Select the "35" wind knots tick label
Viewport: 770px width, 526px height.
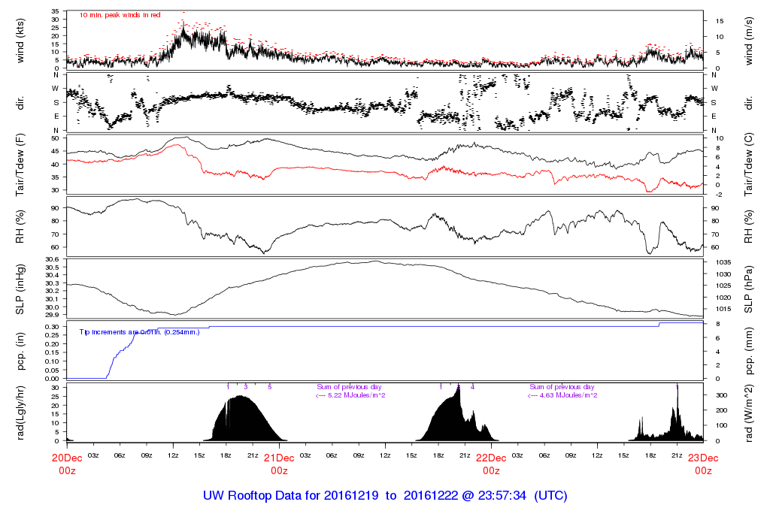click(55, 11)
